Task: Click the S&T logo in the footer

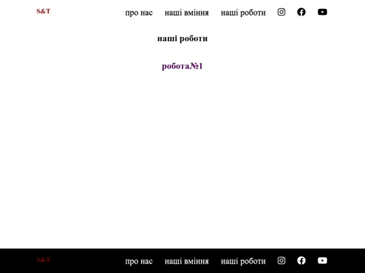Action: tap(43, 260)
